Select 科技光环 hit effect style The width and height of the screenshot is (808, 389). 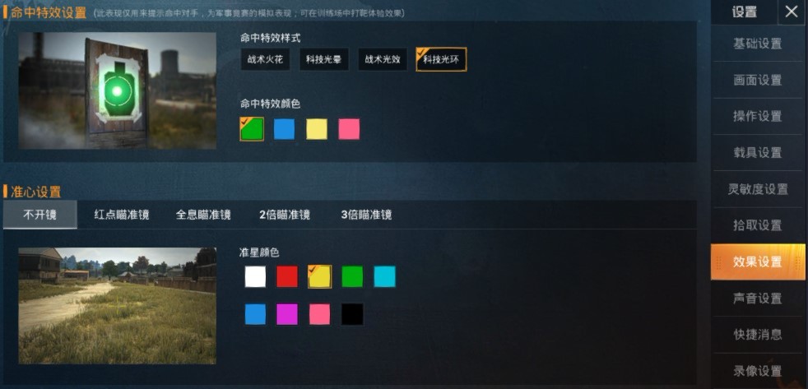(441, 60)
